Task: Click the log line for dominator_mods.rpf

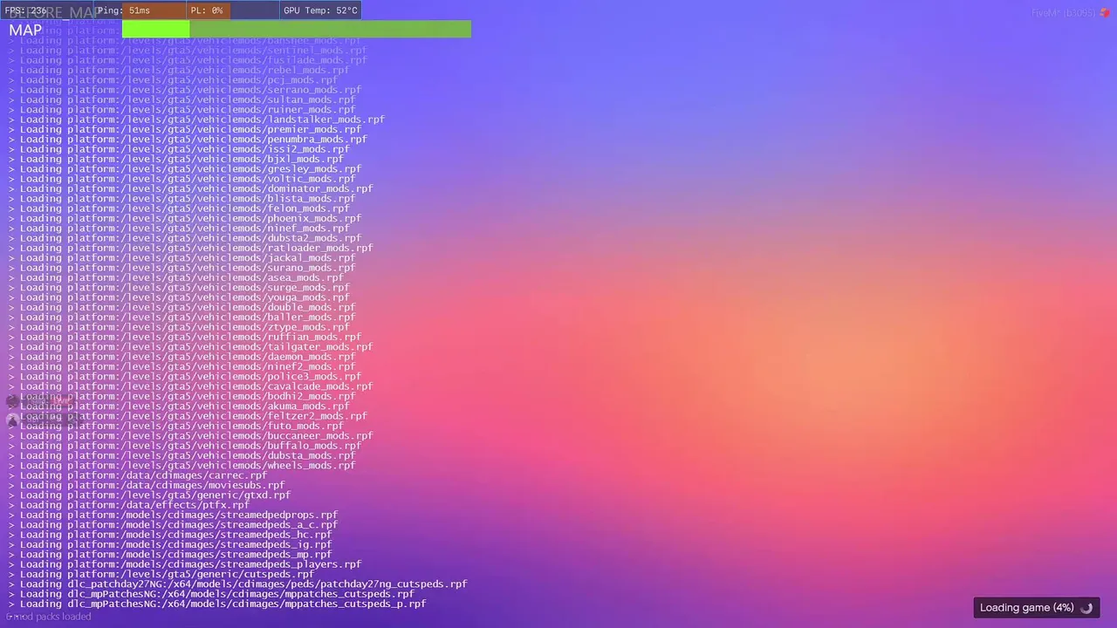Action: coord(190,188)
